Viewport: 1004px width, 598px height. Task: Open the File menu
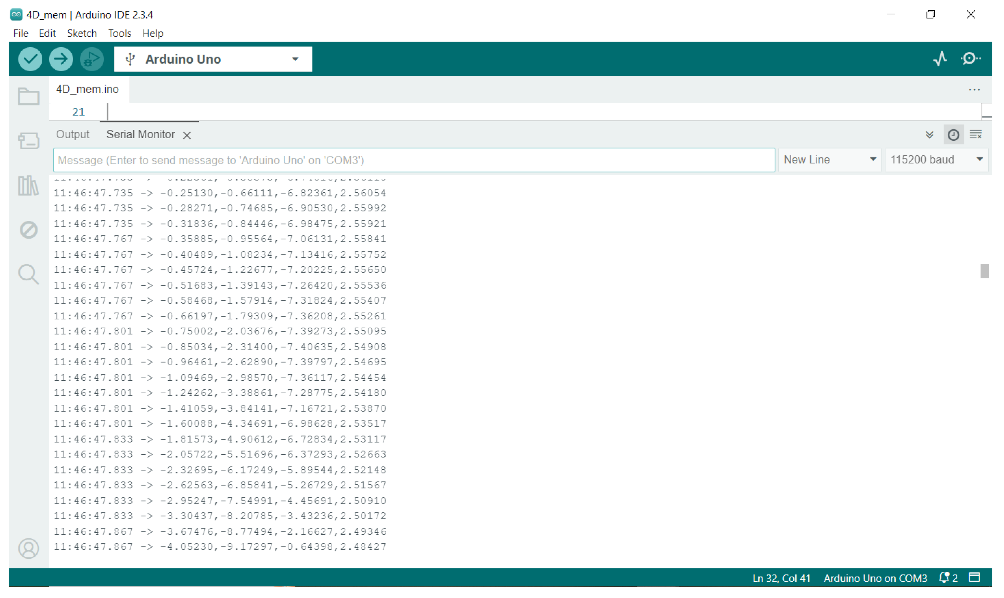21,33
